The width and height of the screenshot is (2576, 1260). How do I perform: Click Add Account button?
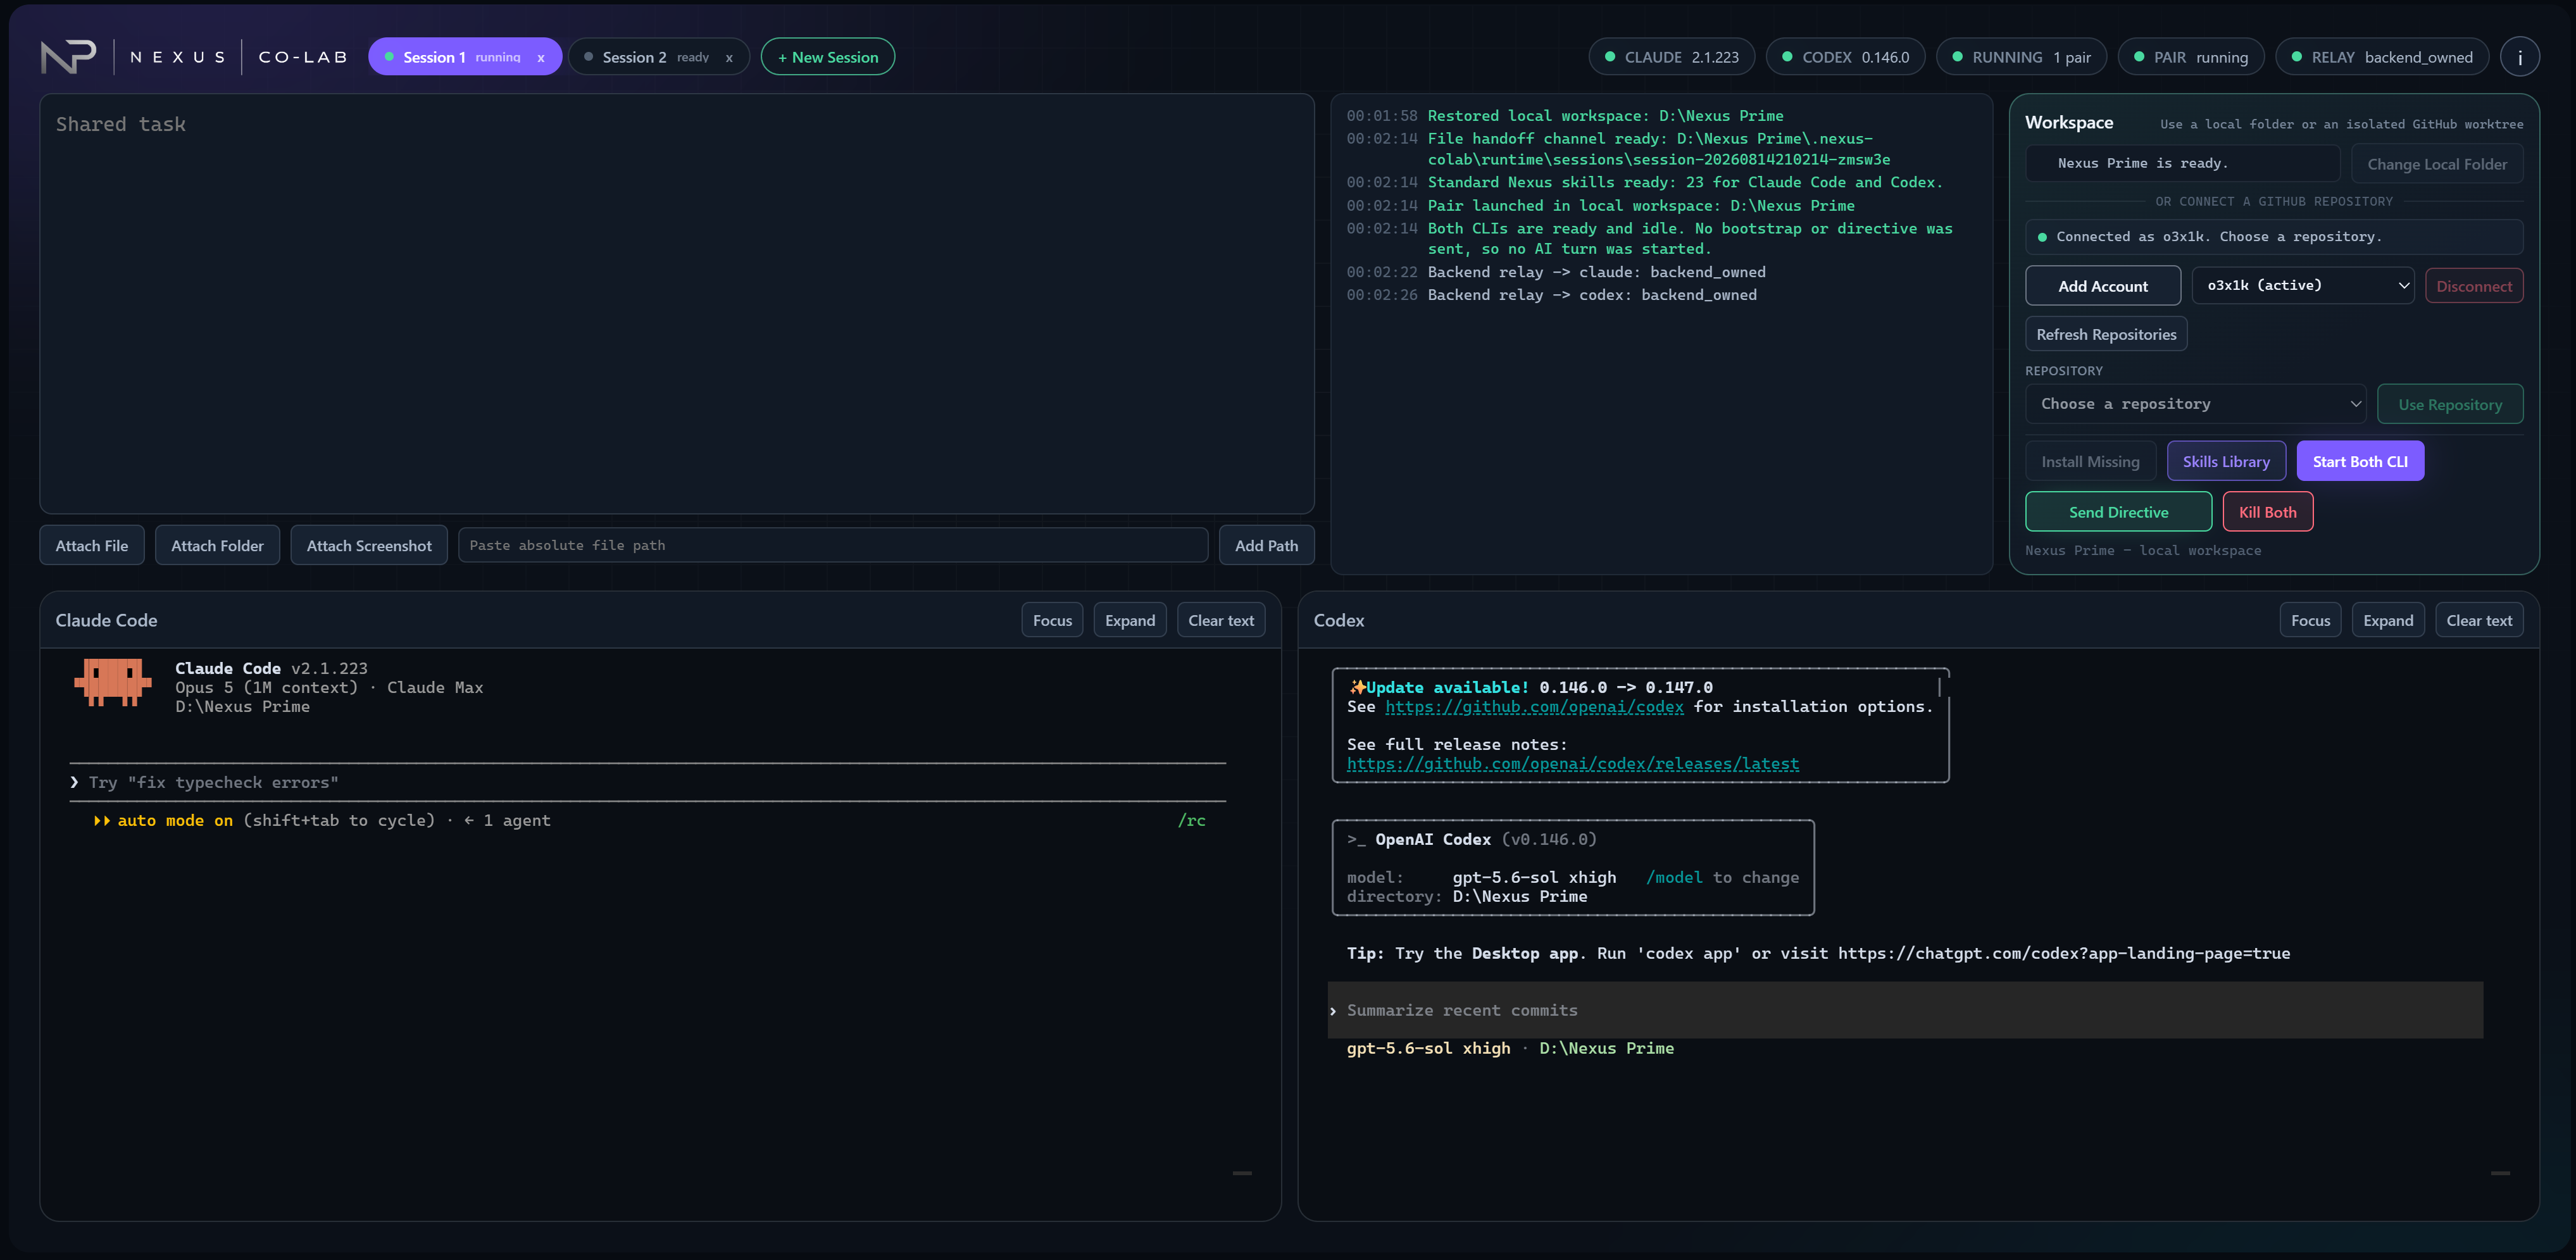(x=2103, y=286)
